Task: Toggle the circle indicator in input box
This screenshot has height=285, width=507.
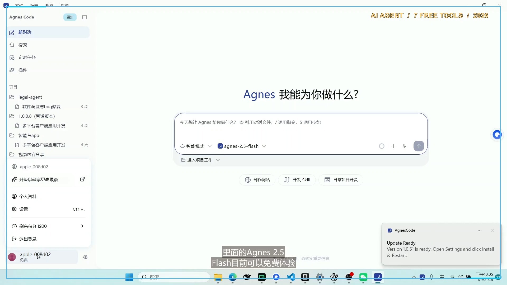Action: point(382,146)
